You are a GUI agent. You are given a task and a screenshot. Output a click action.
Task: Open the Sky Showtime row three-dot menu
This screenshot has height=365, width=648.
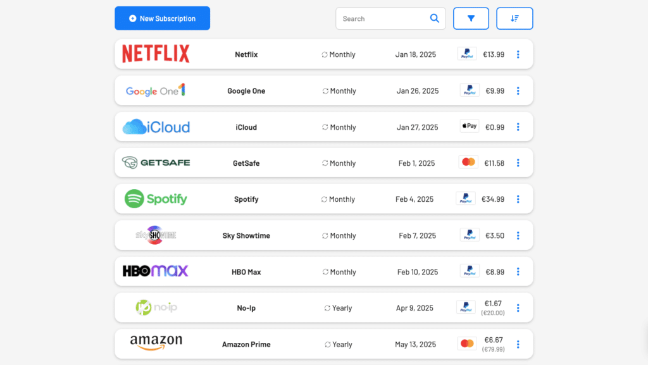coord(518,235)
